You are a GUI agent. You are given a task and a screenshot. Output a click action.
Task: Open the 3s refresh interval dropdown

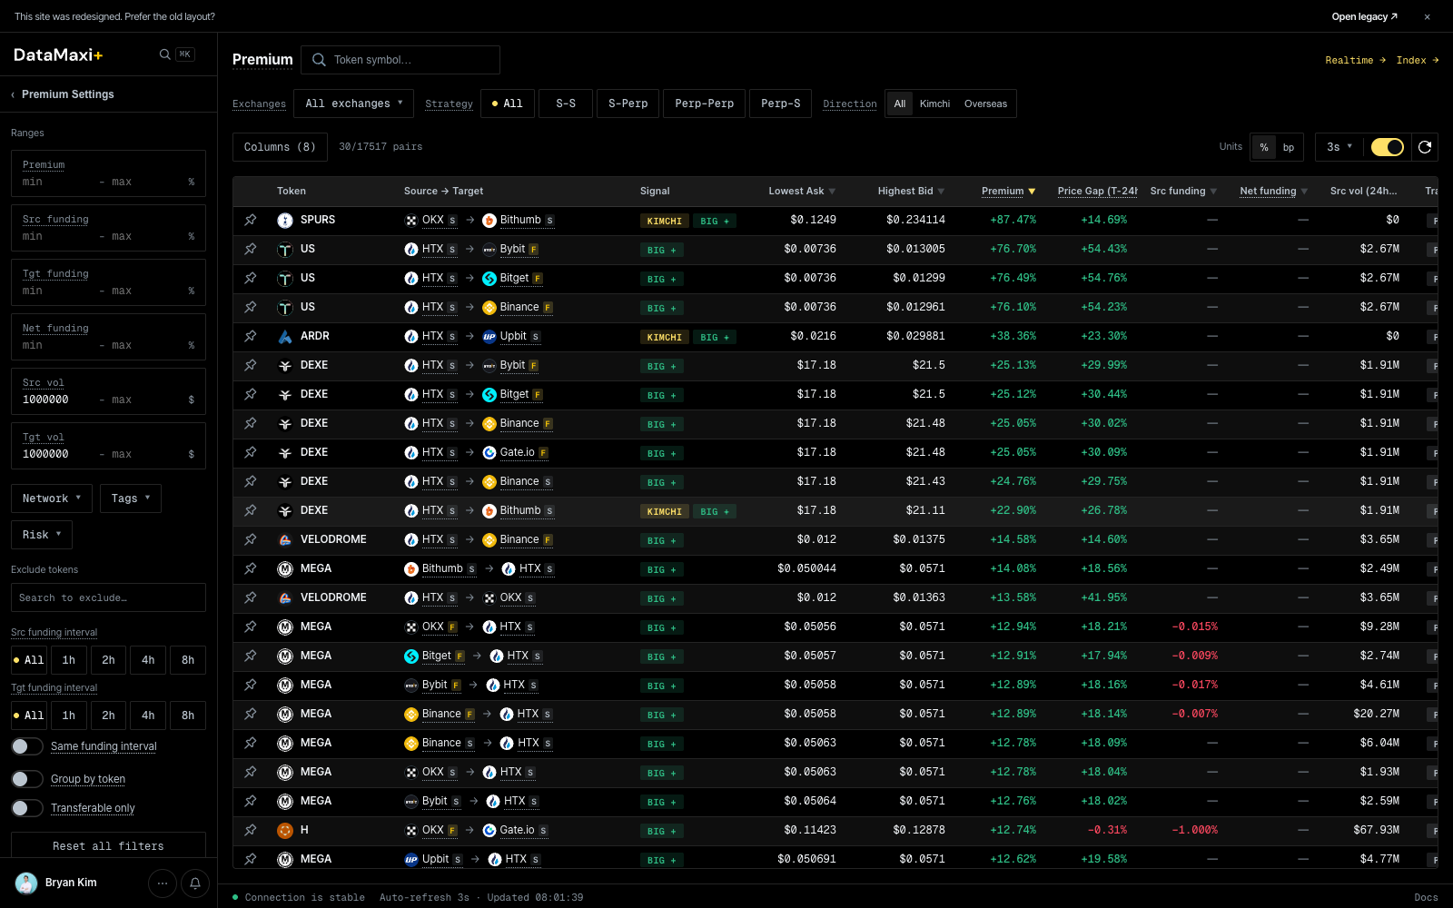click(x=1339, y=147)
